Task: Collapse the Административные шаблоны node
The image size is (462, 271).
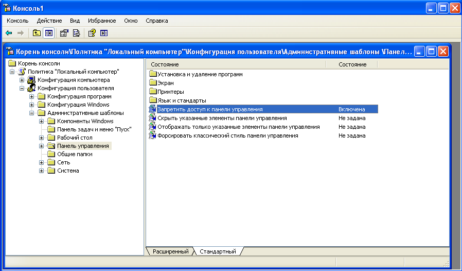Action: click(31, 113)
